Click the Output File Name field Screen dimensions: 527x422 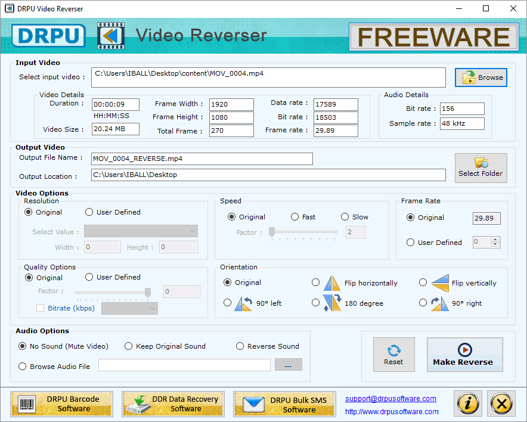point(201,159)
